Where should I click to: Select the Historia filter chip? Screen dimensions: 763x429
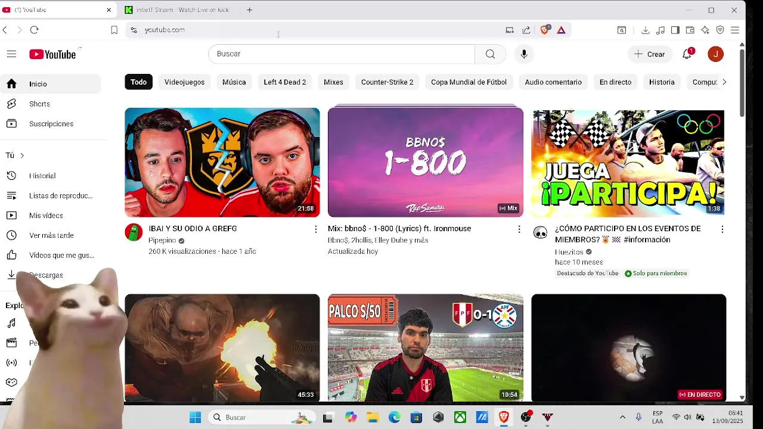(x=662, y=82)
